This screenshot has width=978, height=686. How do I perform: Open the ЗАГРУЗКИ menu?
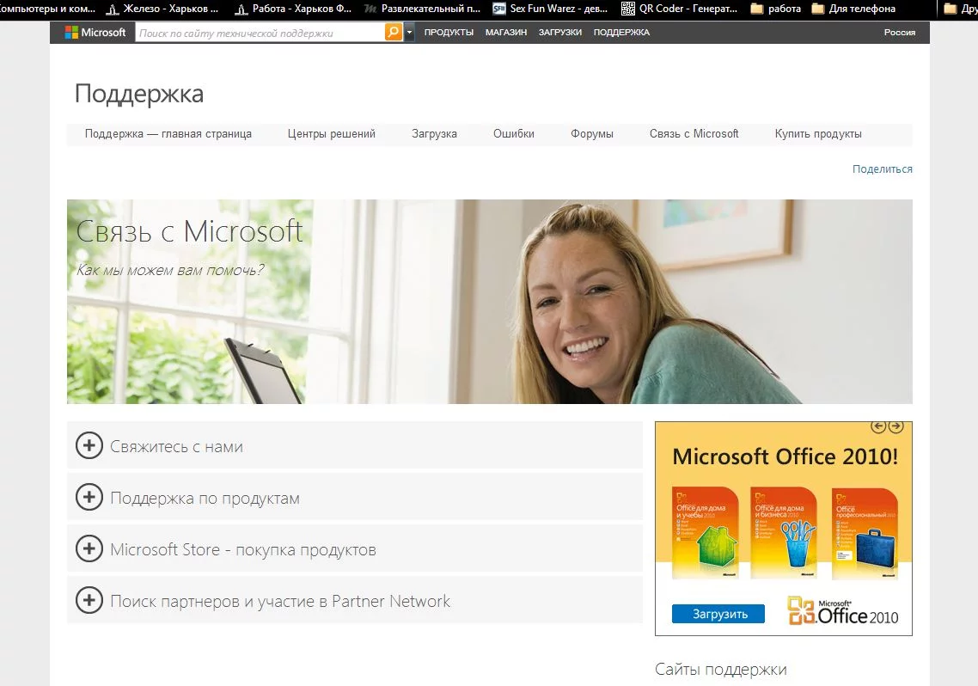[x=560, y=33]
